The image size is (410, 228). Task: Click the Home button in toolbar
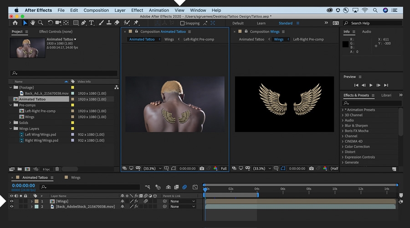[x=15, y=23]
